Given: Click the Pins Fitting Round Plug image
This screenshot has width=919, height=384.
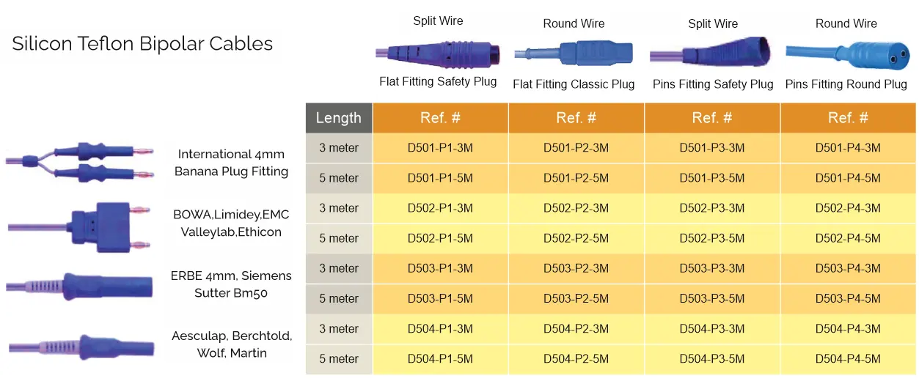Looking at the screenshot, I should [x=846, y=53].
